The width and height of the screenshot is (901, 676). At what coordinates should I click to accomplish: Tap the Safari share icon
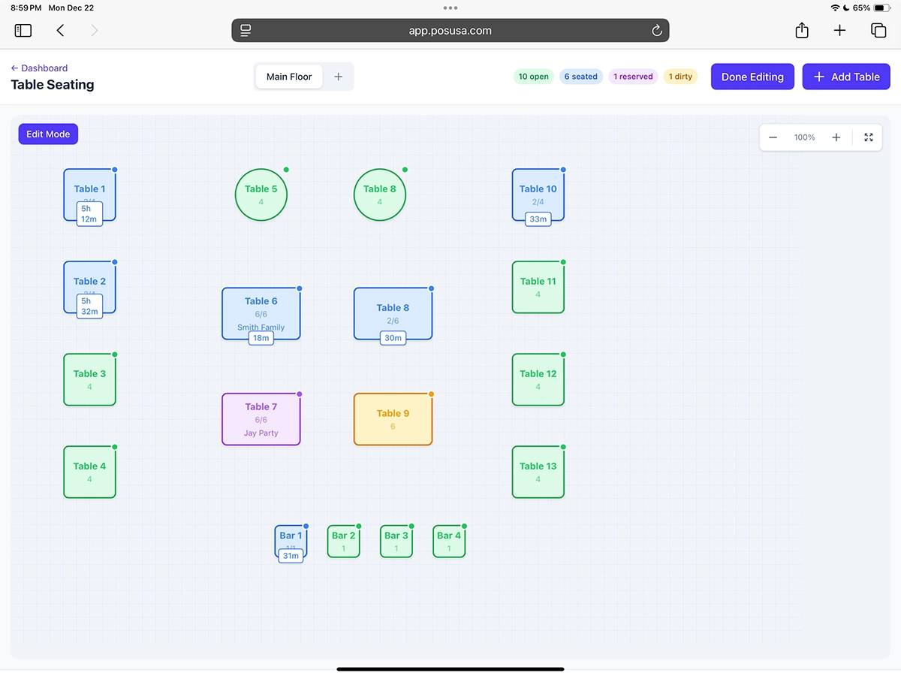pyautogui.click(x=802, y=31)
